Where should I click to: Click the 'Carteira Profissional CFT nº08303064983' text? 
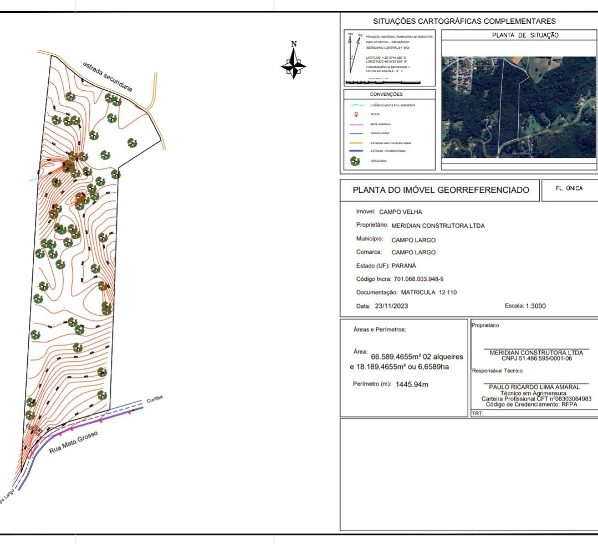point(536,399)
